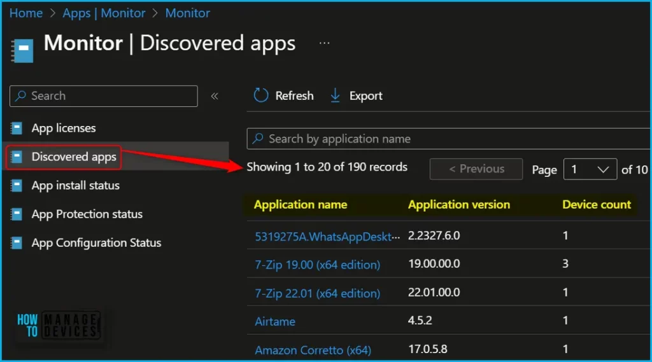Go to Home breadcrumb link

(x=26, y=13)
